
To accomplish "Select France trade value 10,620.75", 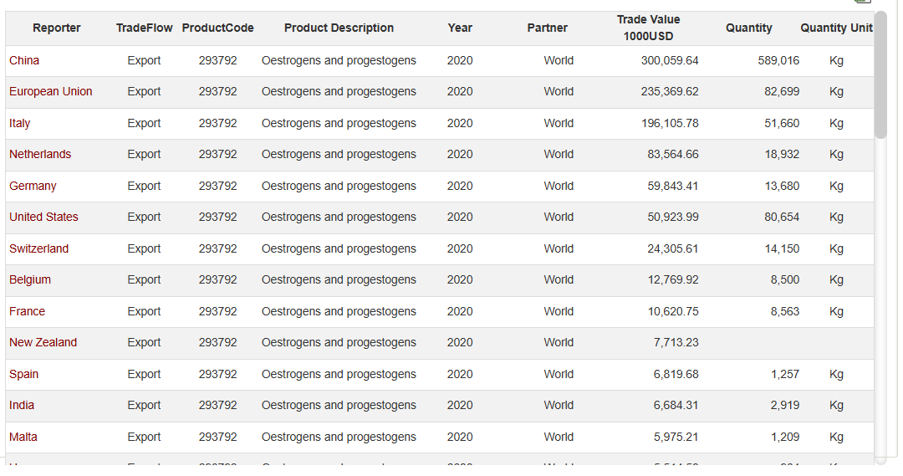I will coord(672,312).
